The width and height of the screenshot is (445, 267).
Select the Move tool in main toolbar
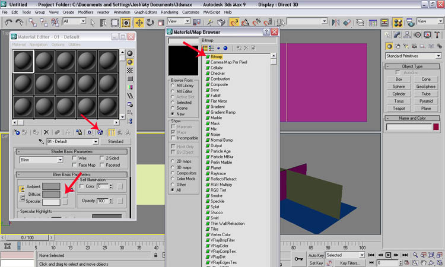(141, 23)
